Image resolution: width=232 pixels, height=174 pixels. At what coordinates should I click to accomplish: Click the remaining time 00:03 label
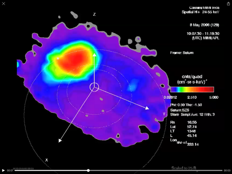click(x=227, y=171)
